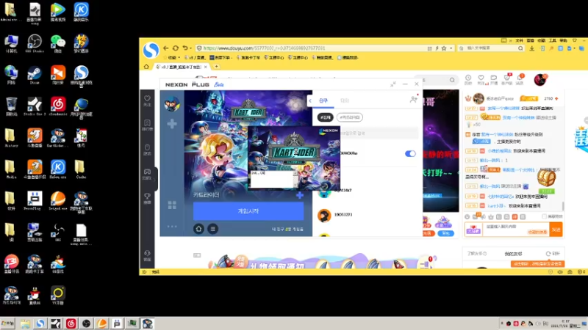588x330 pixels.
Task: Click the NetEase music taskbar icon
Action: 71,323
